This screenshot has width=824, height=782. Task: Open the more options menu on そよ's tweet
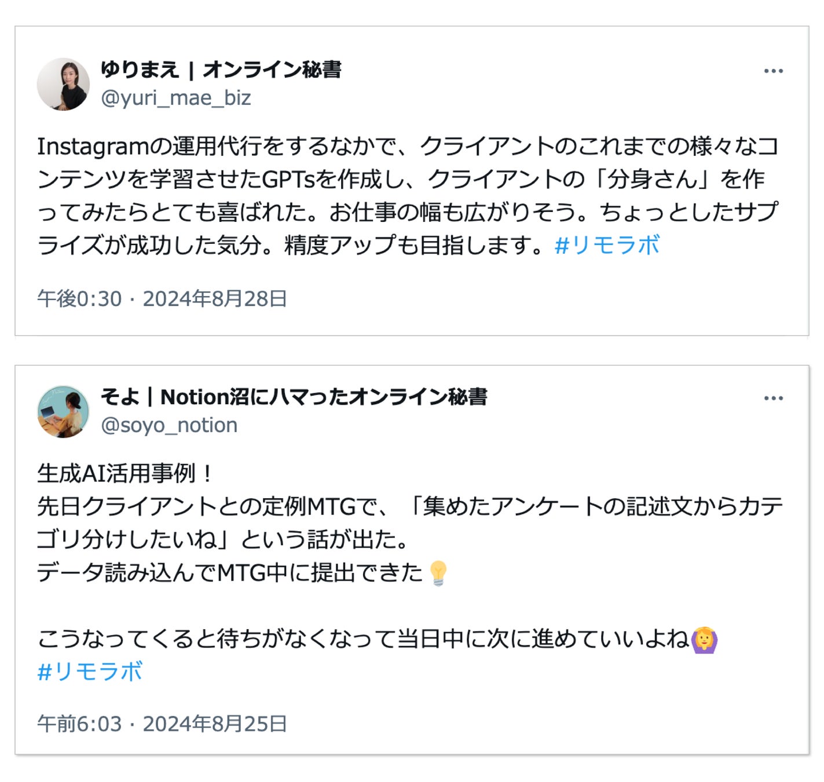pos(773,399)
